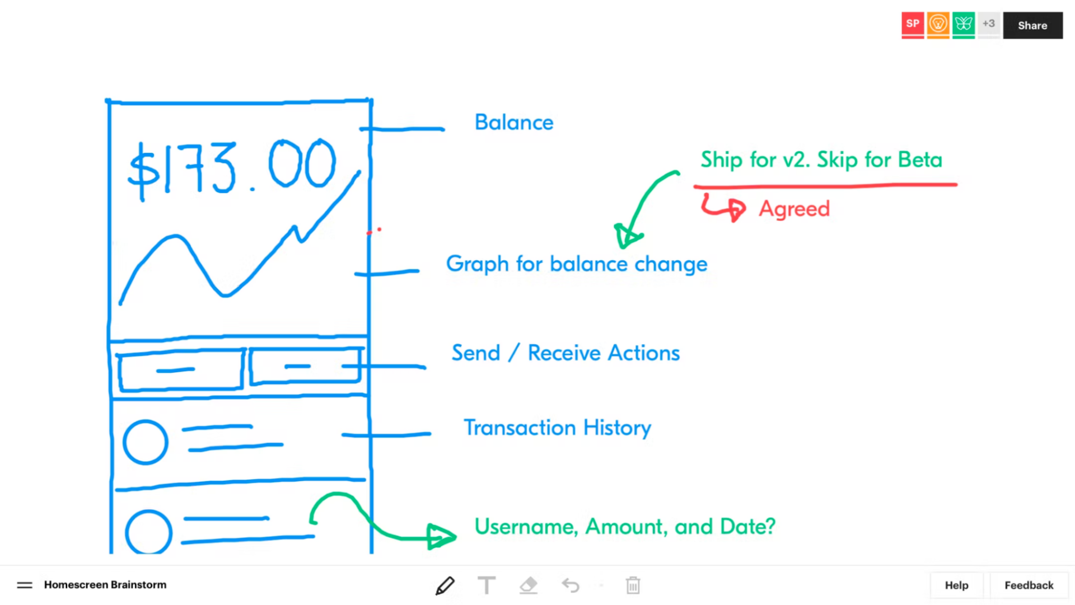Click the Feedback button

click(1029, 584)
